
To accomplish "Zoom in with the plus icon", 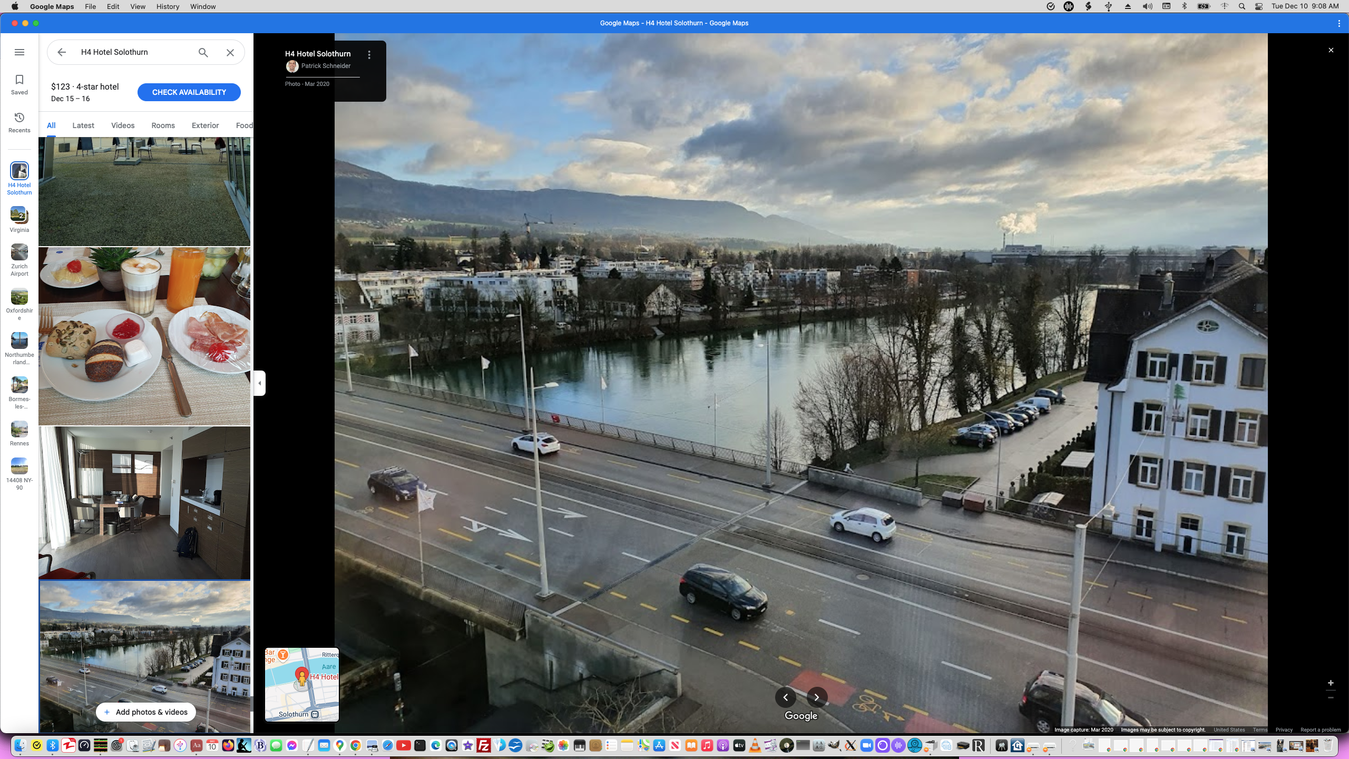I will [x=1331, y=683].
